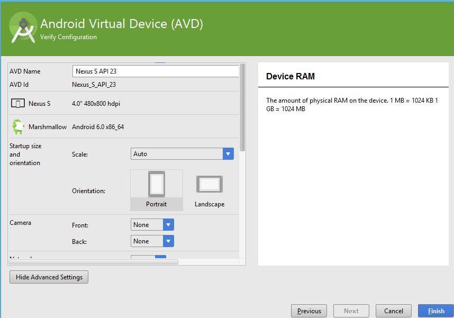Open the Front camera dropdown
The image size is (454, 318).
[152, 225]
